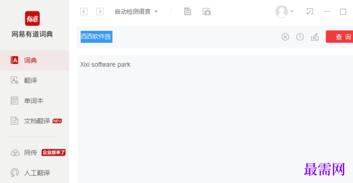Open the 同传 sidebar item
This screenshot has height=183, width=353.
(x=35, y=153)
